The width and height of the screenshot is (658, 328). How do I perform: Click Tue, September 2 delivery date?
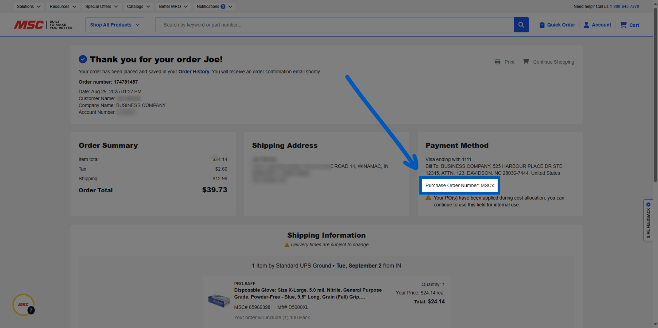pyautogui.click(x=359, y=266)
